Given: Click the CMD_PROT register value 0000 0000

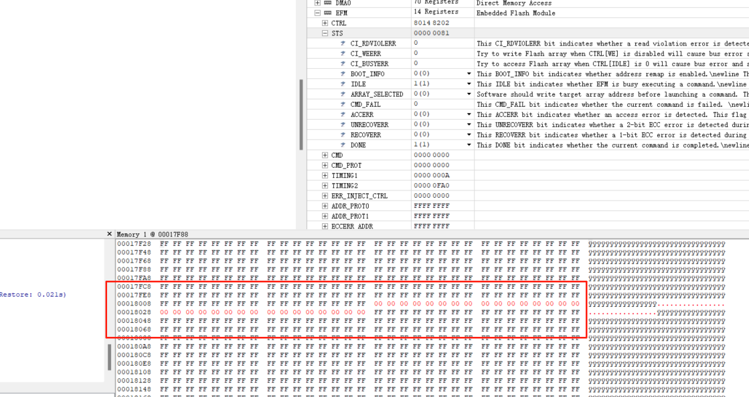Looking at the screenshot, I should (x=432, y=165).
